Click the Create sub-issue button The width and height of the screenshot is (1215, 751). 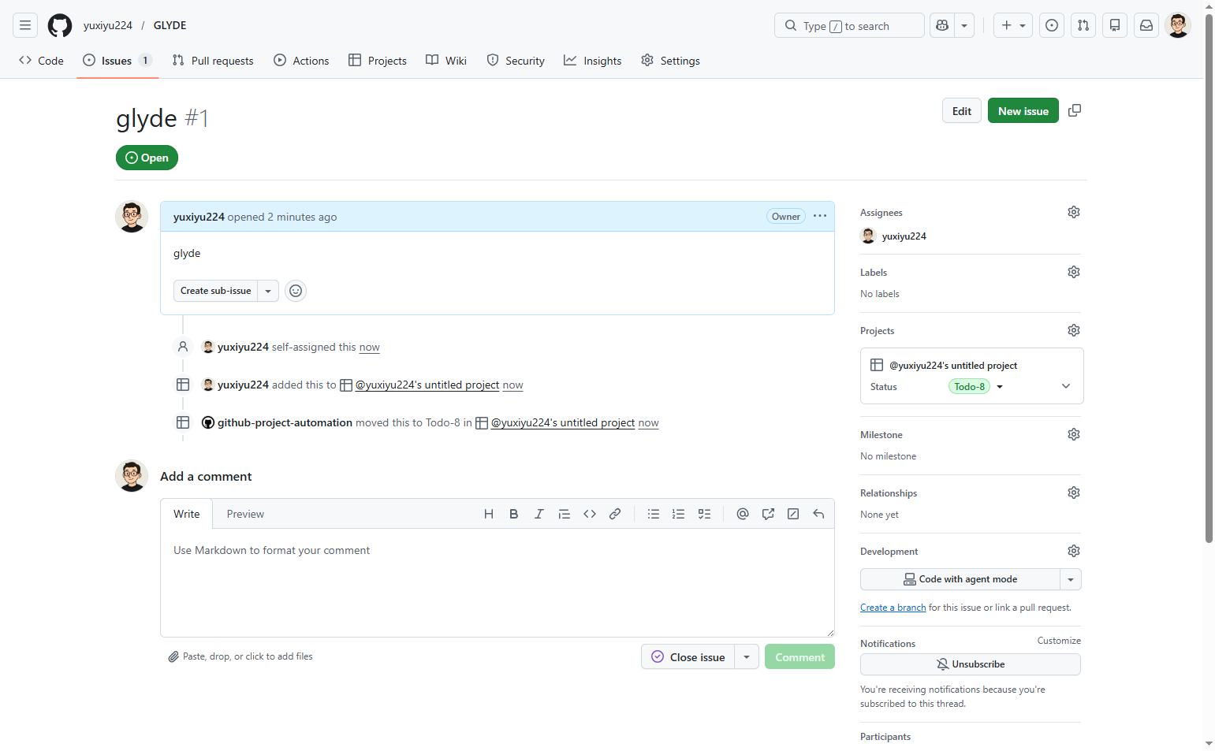(x=216, y=291)
